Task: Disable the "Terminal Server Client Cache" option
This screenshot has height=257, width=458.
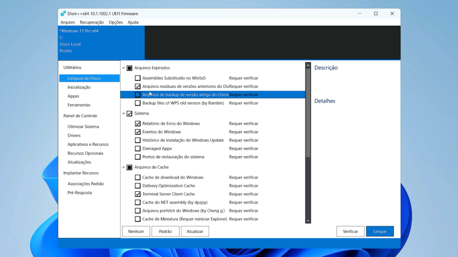Action: tap(138, 194)
